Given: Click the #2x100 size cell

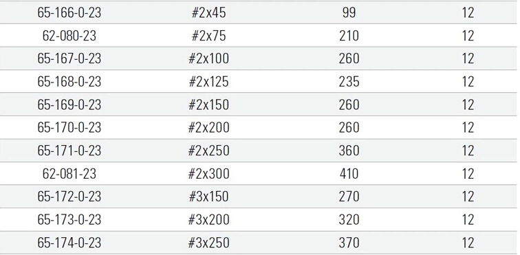Looking at the screenshot, I should 208,58.
